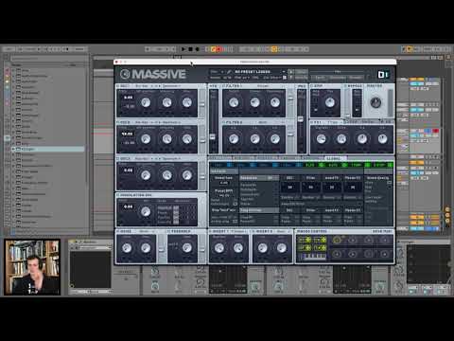
Task: Adjust the Master volume knob
Action: [375, 102]
